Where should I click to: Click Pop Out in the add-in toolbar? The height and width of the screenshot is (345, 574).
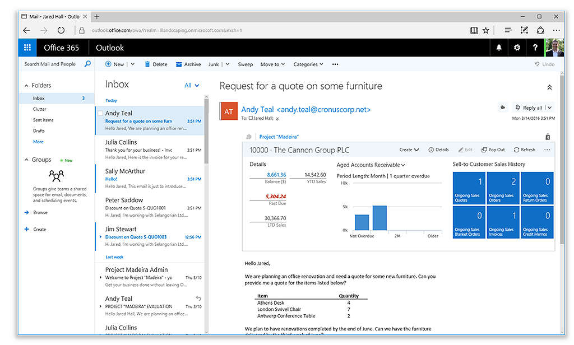493,150
